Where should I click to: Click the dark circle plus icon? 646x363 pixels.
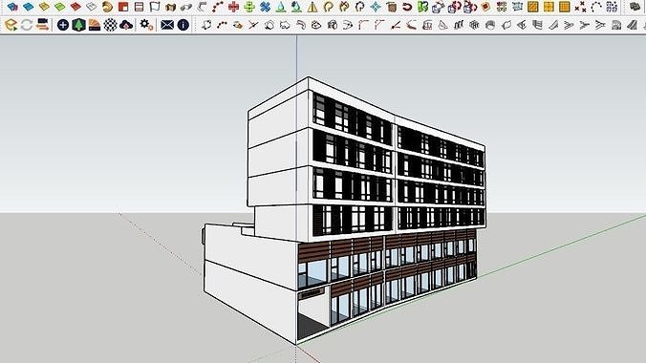63,25
